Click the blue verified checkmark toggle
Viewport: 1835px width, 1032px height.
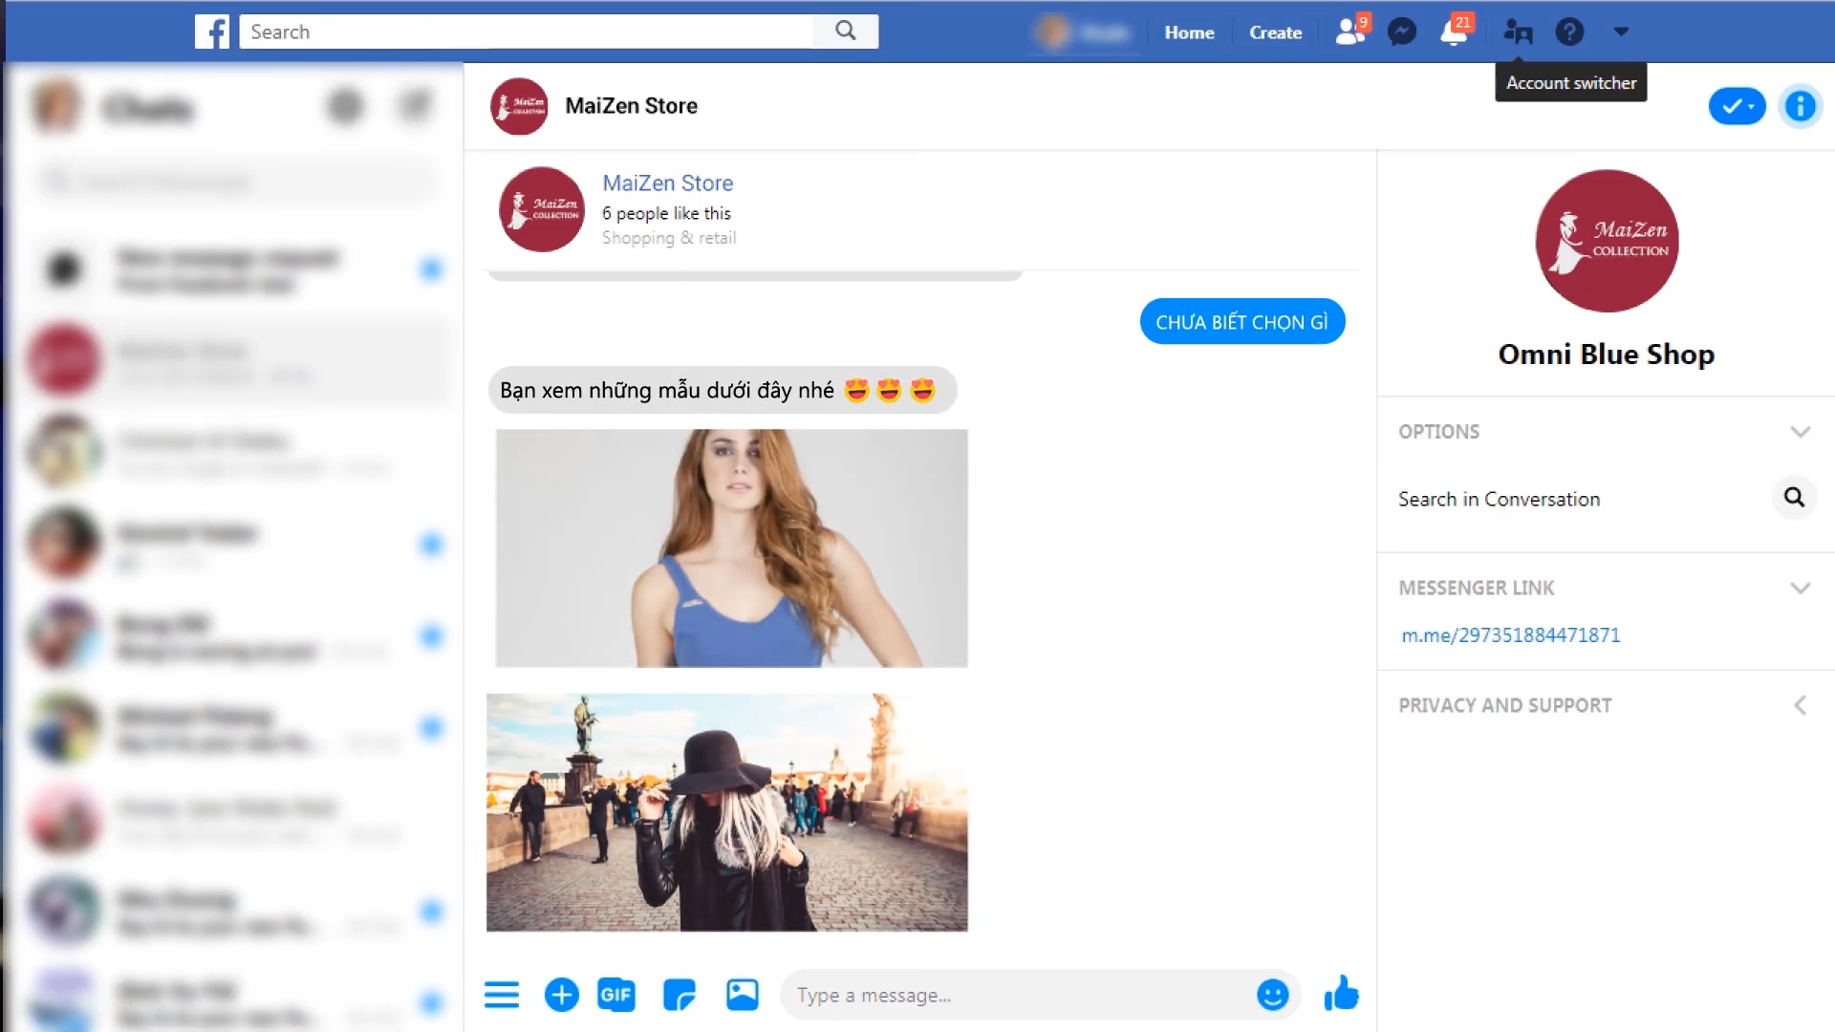click(1737, 104)
